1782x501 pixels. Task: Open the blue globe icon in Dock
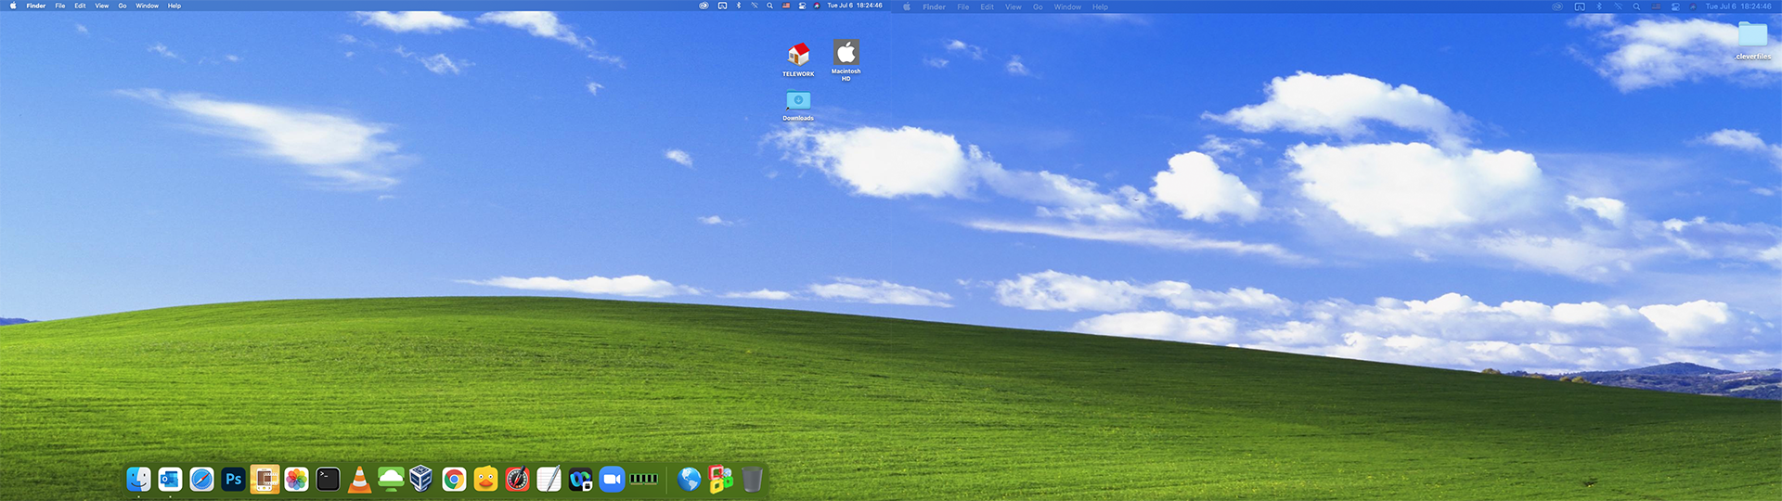click(689, 479)
